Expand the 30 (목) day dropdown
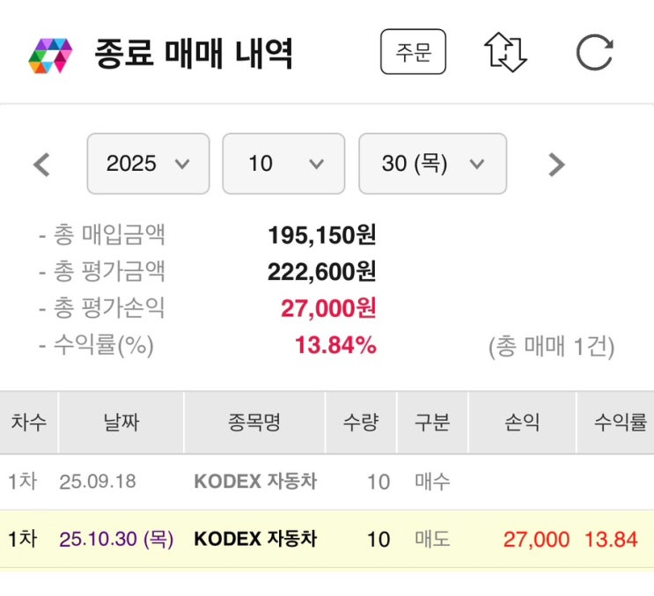The image size is (654, 596). 432,164
